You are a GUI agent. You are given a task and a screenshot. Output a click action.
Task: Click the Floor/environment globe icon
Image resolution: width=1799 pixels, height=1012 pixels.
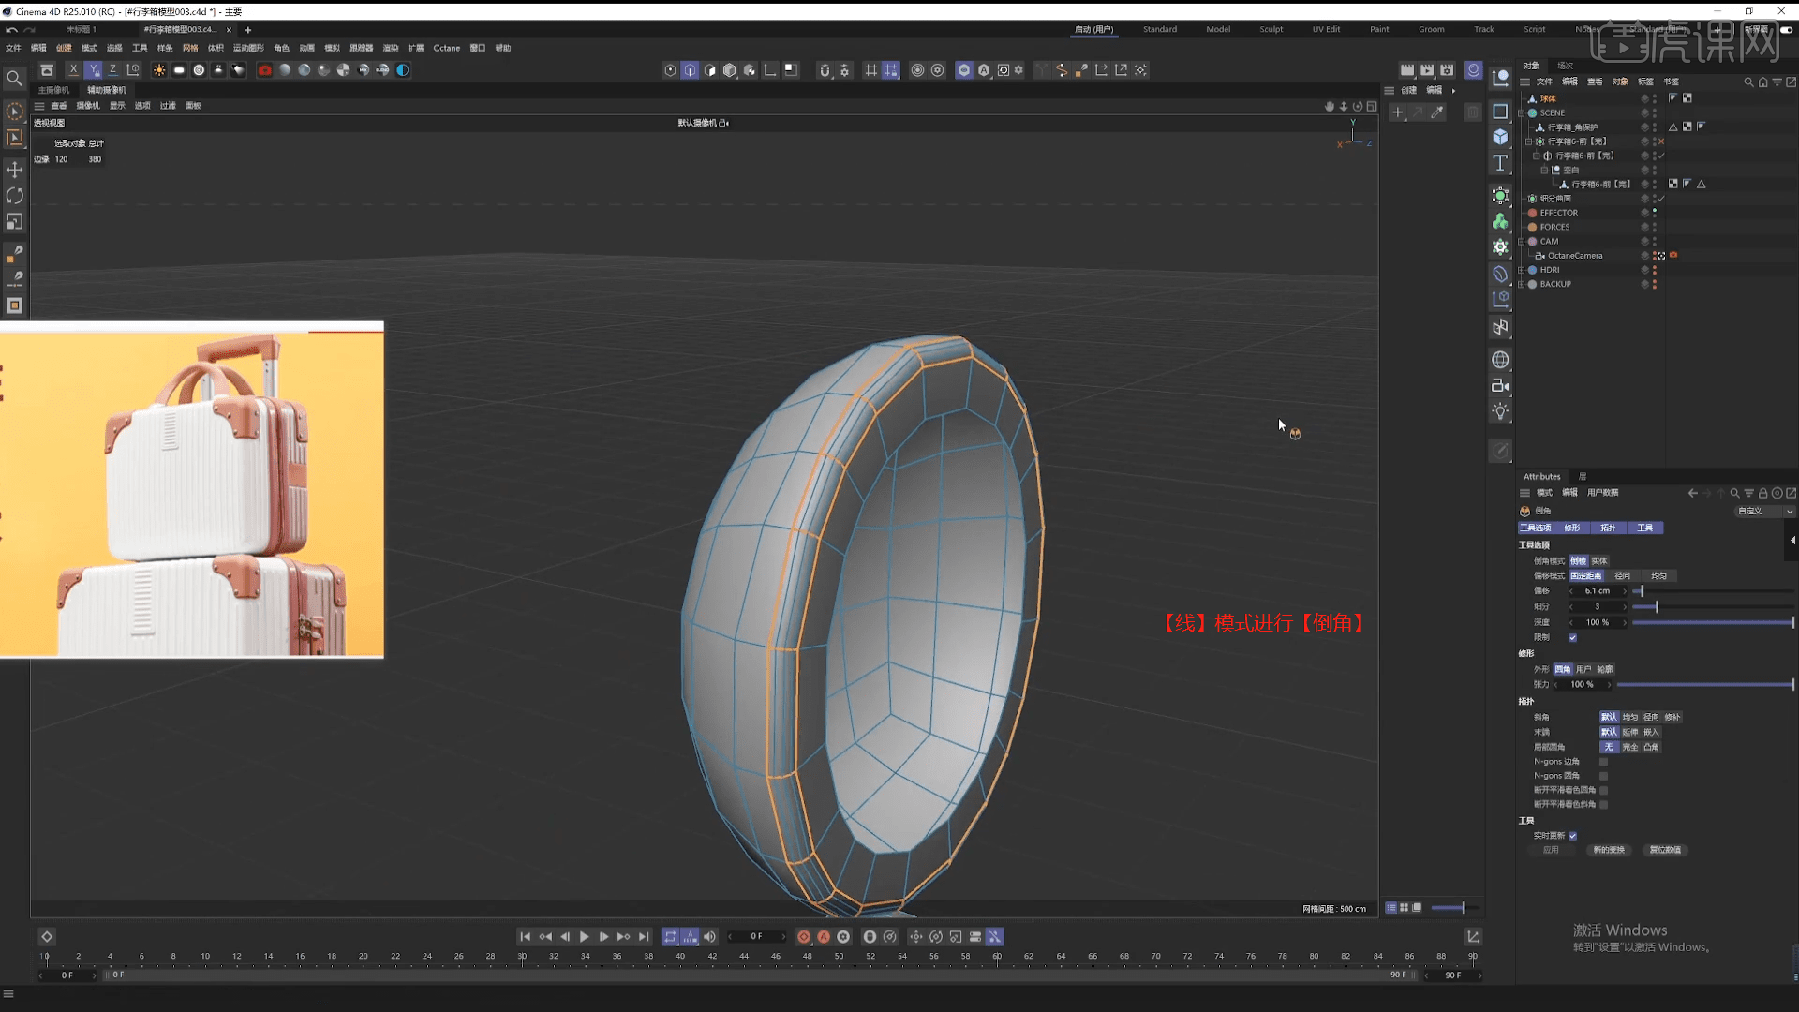pos(1500,360)
